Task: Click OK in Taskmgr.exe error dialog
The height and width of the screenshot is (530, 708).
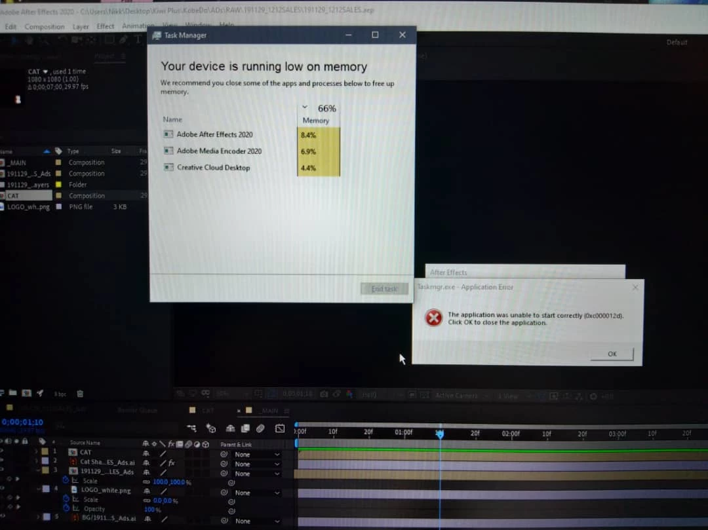Action: pyautogui.click(x=612, y=354)
